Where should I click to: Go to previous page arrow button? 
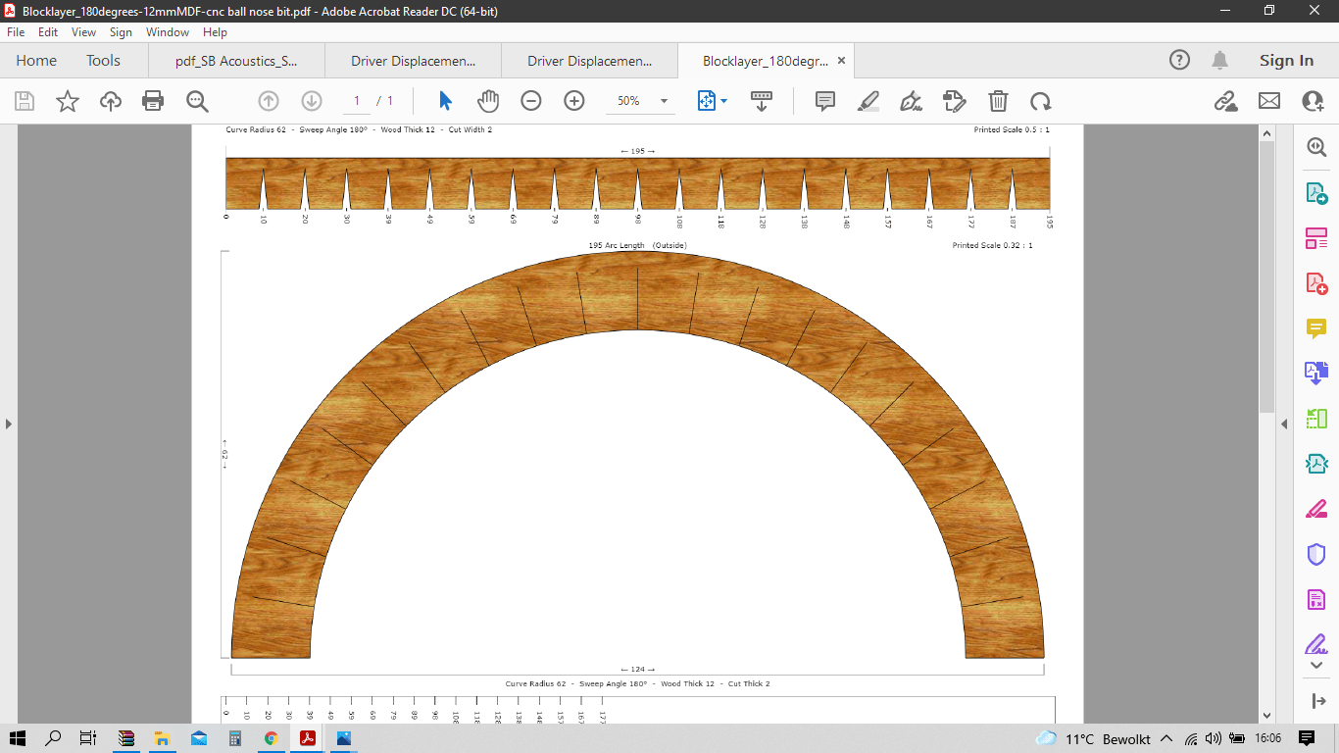(x=269, y=101)
